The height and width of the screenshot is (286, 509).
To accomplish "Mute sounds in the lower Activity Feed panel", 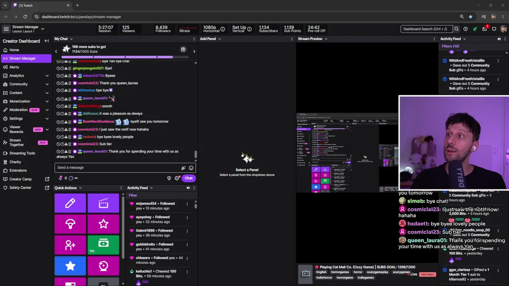I will (x=188, y=188).
